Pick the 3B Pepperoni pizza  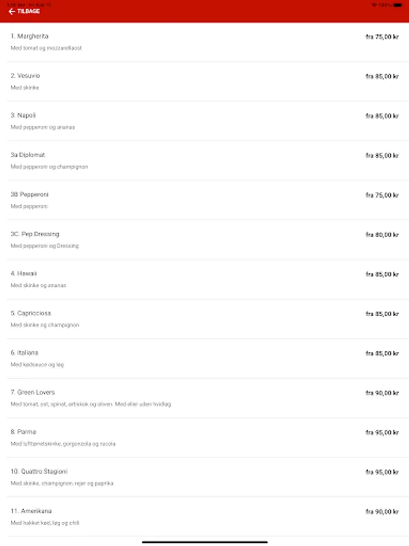30,195
